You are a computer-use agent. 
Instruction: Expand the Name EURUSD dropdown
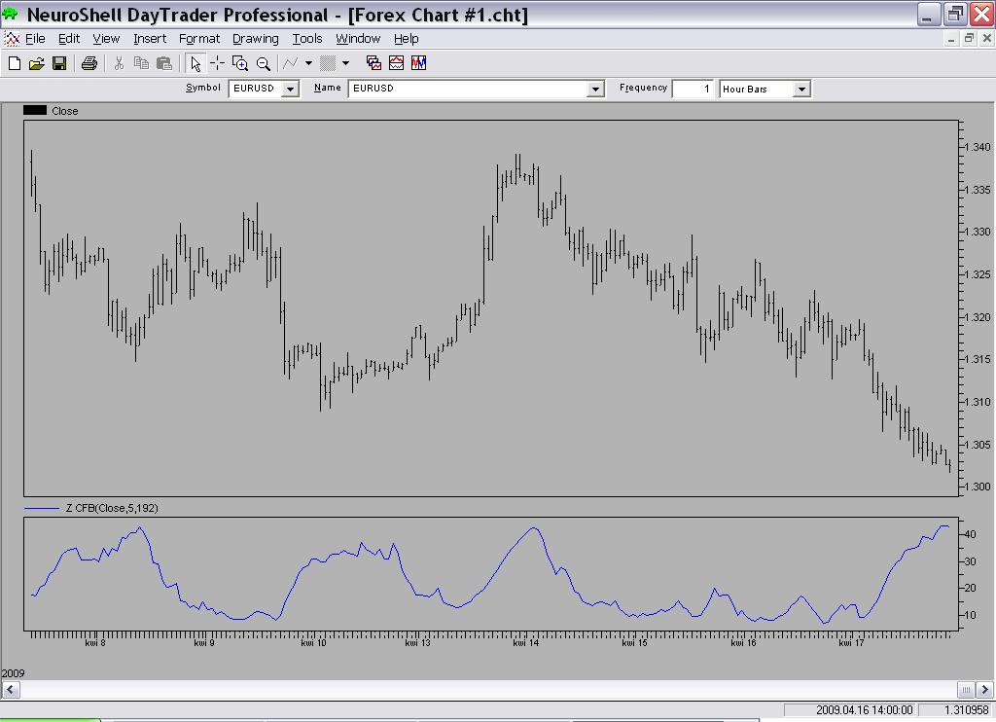pos(595,89)
